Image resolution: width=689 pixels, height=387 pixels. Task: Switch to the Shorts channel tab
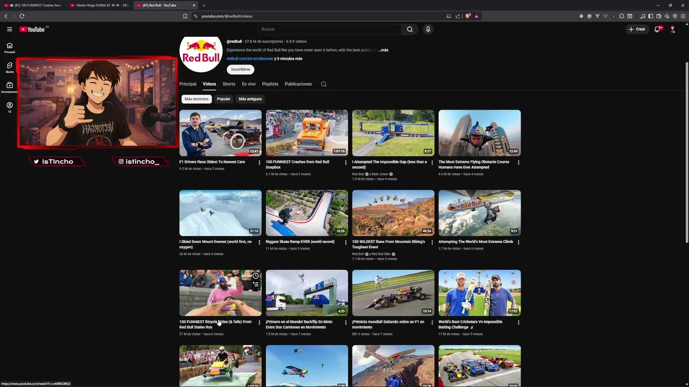[229, 84]
